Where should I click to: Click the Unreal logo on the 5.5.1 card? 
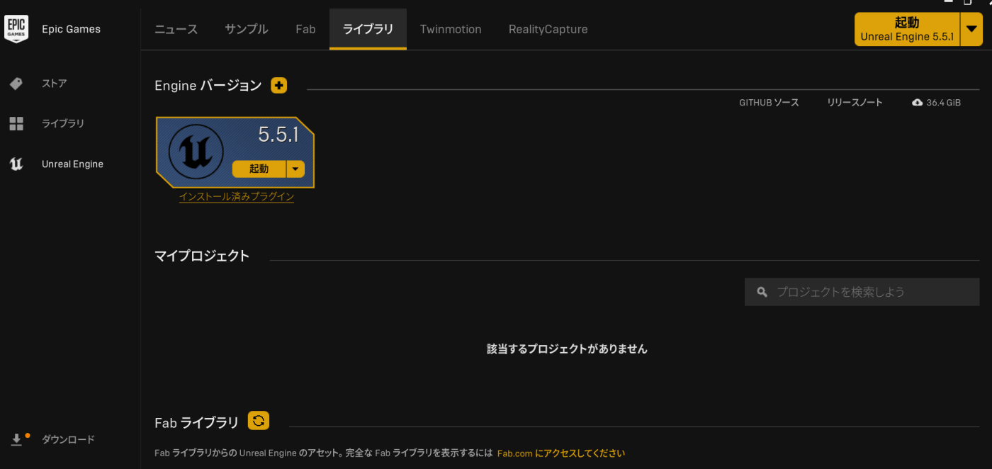coord(196,152)
